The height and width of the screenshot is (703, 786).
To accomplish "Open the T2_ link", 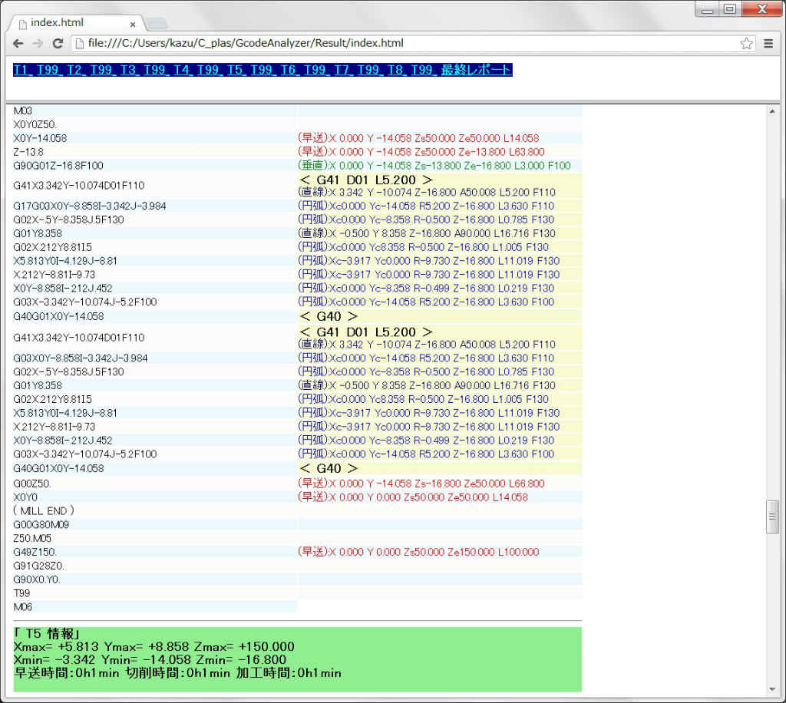I will pos(76,70).
